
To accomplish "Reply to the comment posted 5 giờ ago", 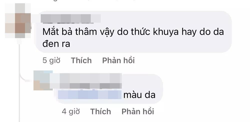I will pos(118,61).
